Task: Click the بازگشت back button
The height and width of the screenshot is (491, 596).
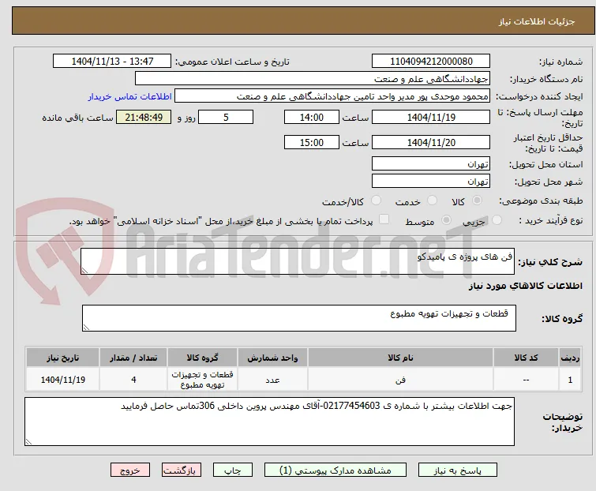Action: point(182,470)
